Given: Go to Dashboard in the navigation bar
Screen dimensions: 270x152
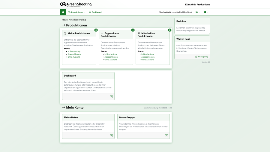Looking at the screenshot, I should pyautogui.click(x=95, y=12).
